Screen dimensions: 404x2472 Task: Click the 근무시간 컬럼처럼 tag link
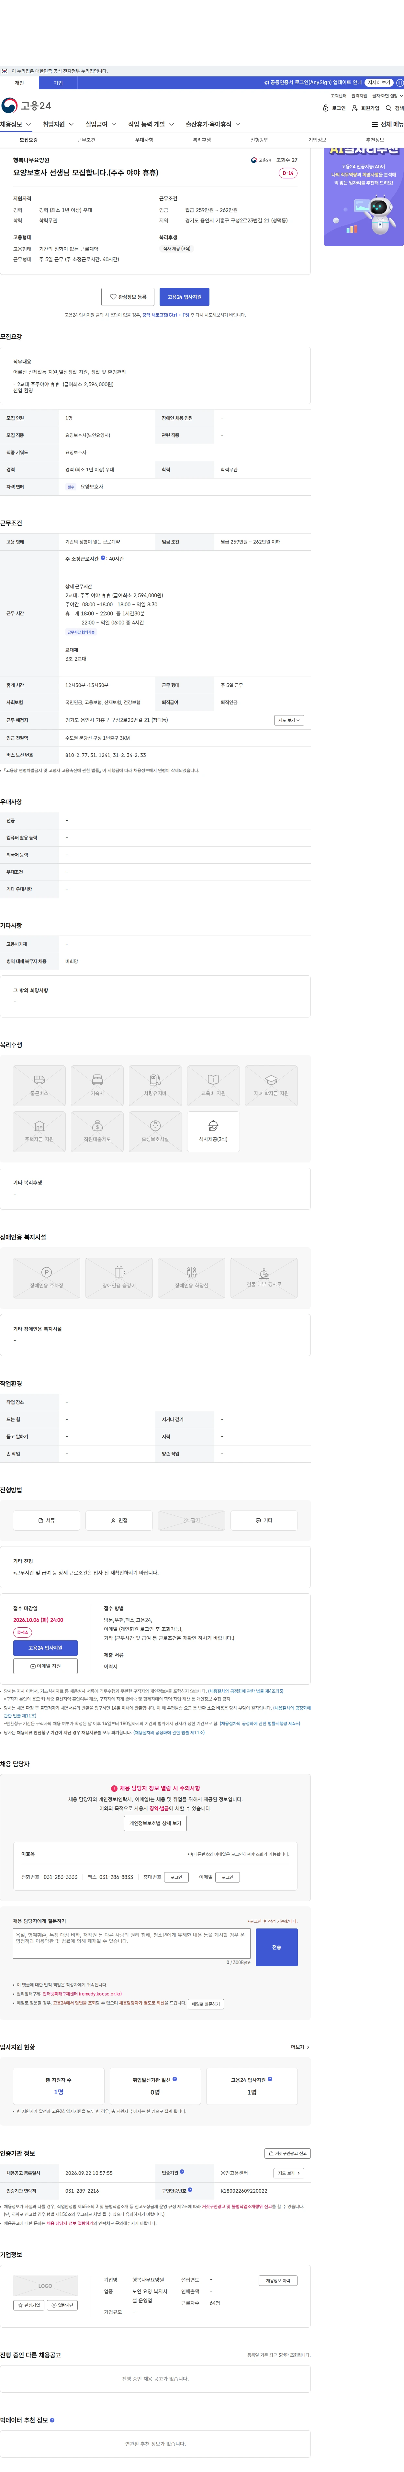coord(81,632)
